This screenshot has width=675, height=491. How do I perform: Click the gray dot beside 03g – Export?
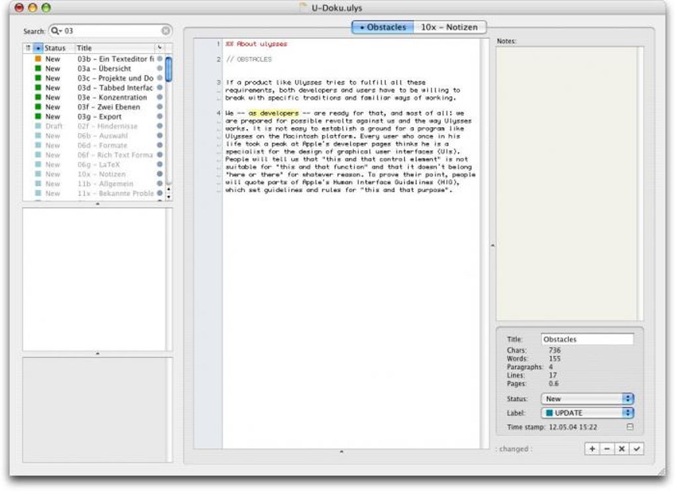[x=159, y=116]
